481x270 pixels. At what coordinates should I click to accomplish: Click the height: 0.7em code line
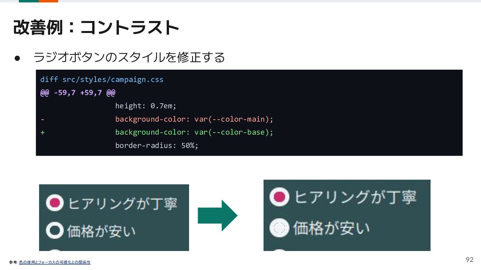(146, 106)
